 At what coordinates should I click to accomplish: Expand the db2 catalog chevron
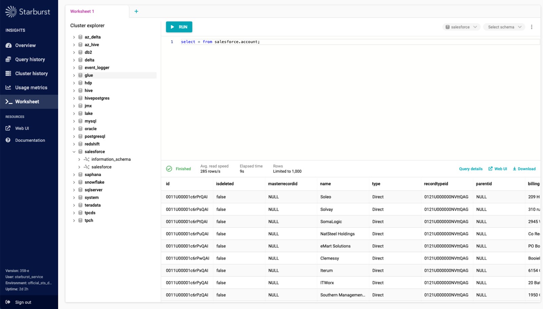(74, 53)
